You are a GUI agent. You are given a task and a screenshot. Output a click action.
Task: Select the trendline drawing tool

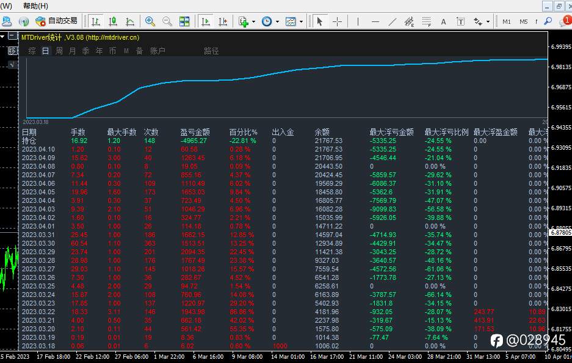(x=392, y=21)
